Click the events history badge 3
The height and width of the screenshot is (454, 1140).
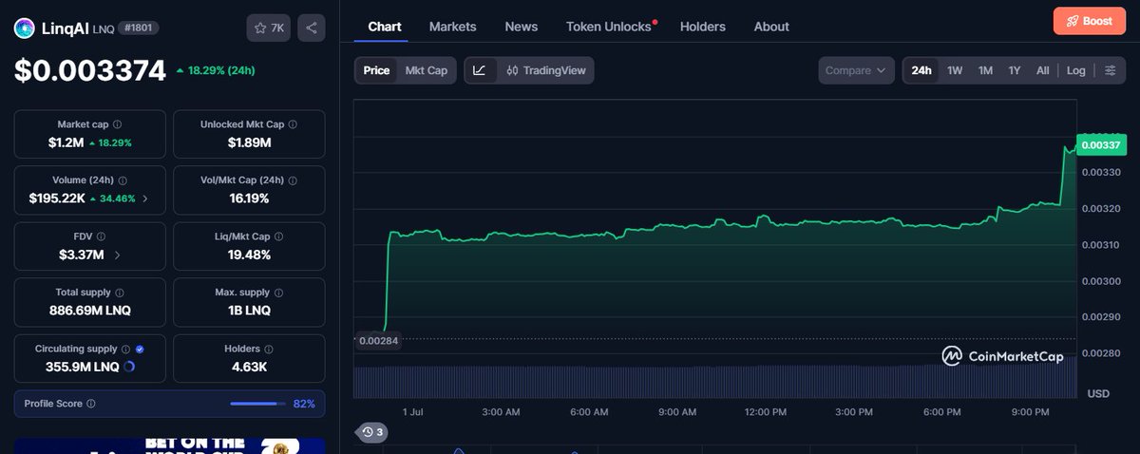pos(370,432)
